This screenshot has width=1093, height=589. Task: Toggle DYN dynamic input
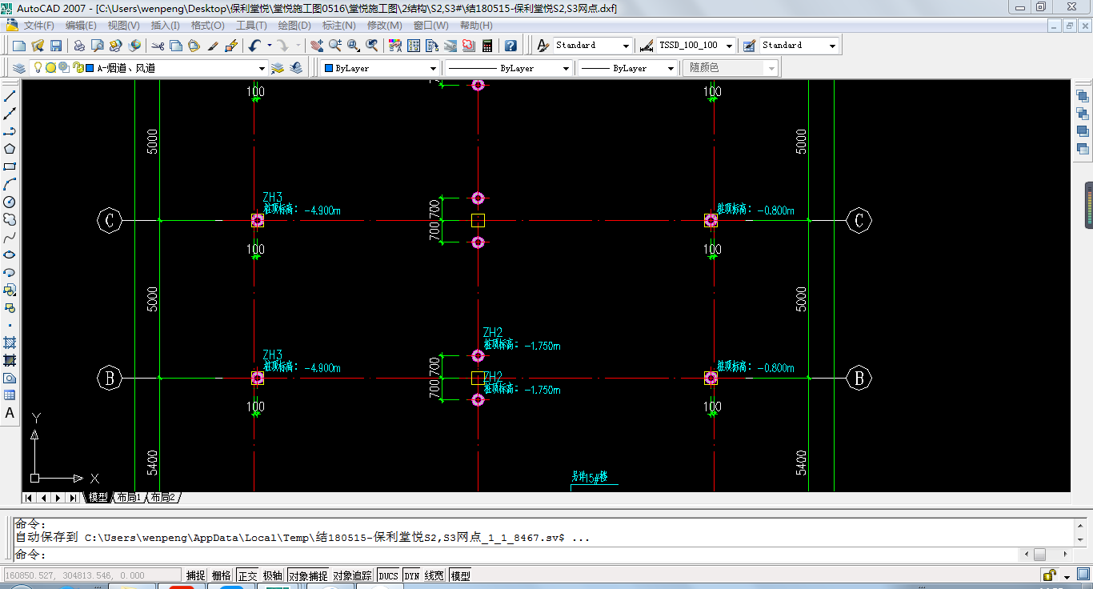(x=411, y=575)
